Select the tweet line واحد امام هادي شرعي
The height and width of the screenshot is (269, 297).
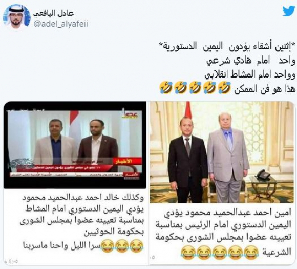[x=251, y=61]
